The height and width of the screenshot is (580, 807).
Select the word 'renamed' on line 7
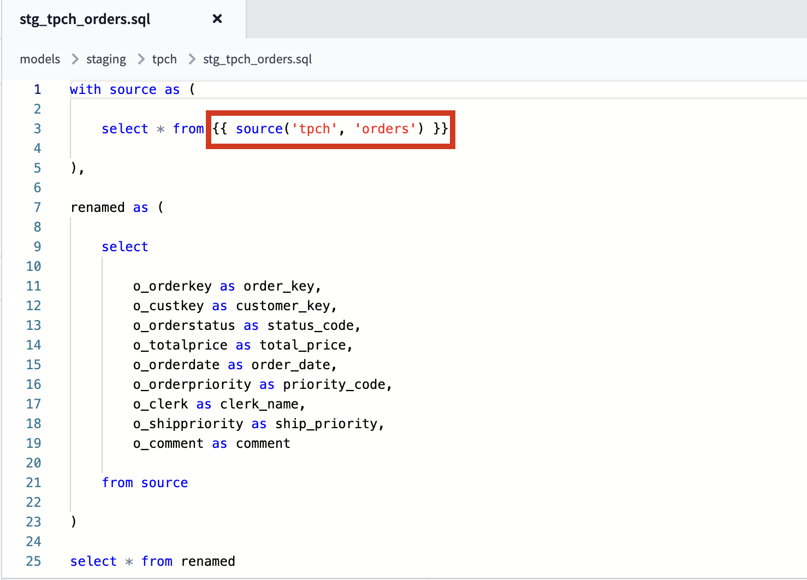pos(98,207)
